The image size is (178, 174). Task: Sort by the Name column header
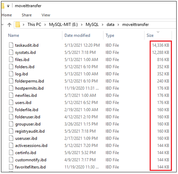pos(13,35)
